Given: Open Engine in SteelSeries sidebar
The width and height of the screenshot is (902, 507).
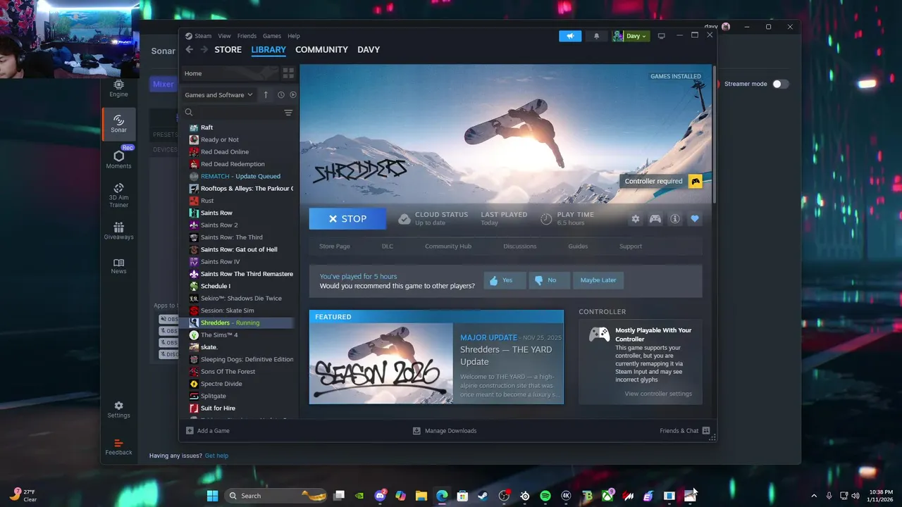Looking at the screenshot, I should [118, 89].
